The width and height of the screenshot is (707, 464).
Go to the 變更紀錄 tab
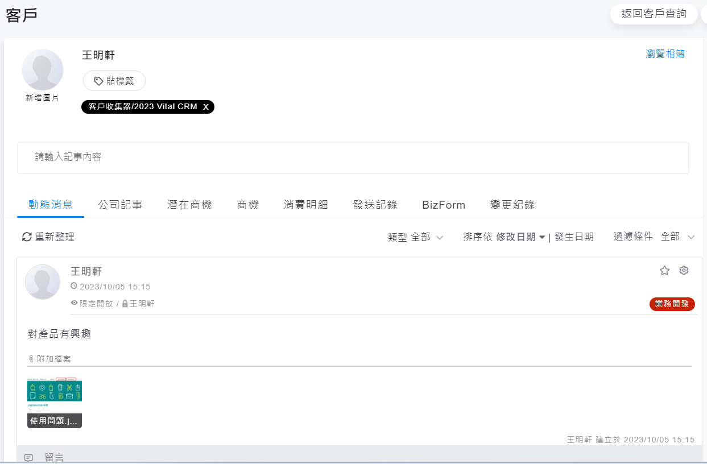[512, 205]
